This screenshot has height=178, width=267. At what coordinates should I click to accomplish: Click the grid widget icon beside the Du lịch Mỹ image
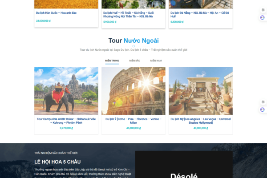point(263,102)
